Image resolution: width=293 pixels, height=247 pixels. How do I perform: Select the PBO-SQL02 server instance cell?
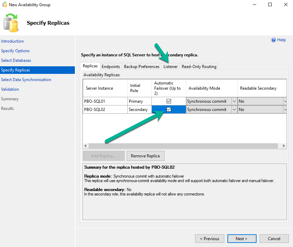(105, 110)
